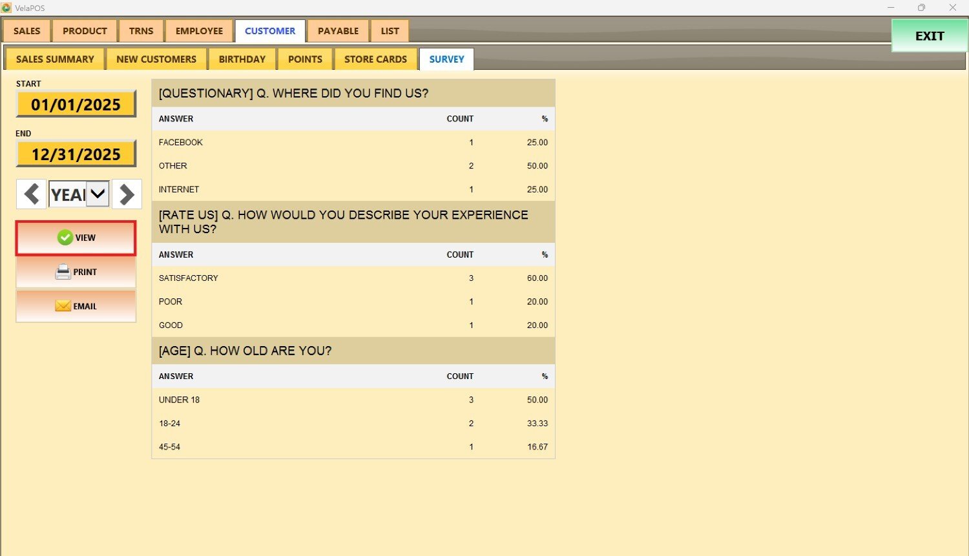Click the VelaPOS app icon in title bar
Viewport: 969px width, 556px height.
click(6, 8)
